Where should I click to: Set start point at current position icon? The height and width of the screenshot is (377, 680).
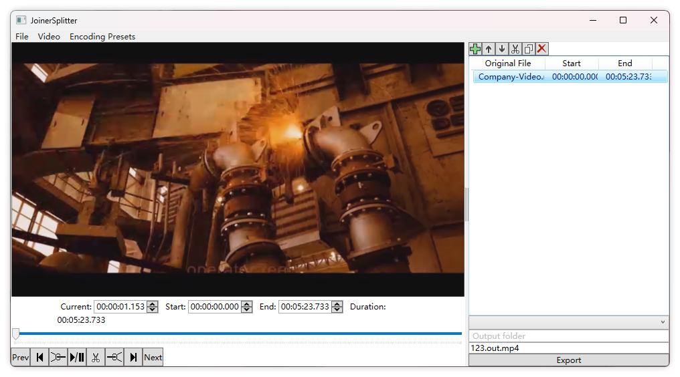click(58, 358)
